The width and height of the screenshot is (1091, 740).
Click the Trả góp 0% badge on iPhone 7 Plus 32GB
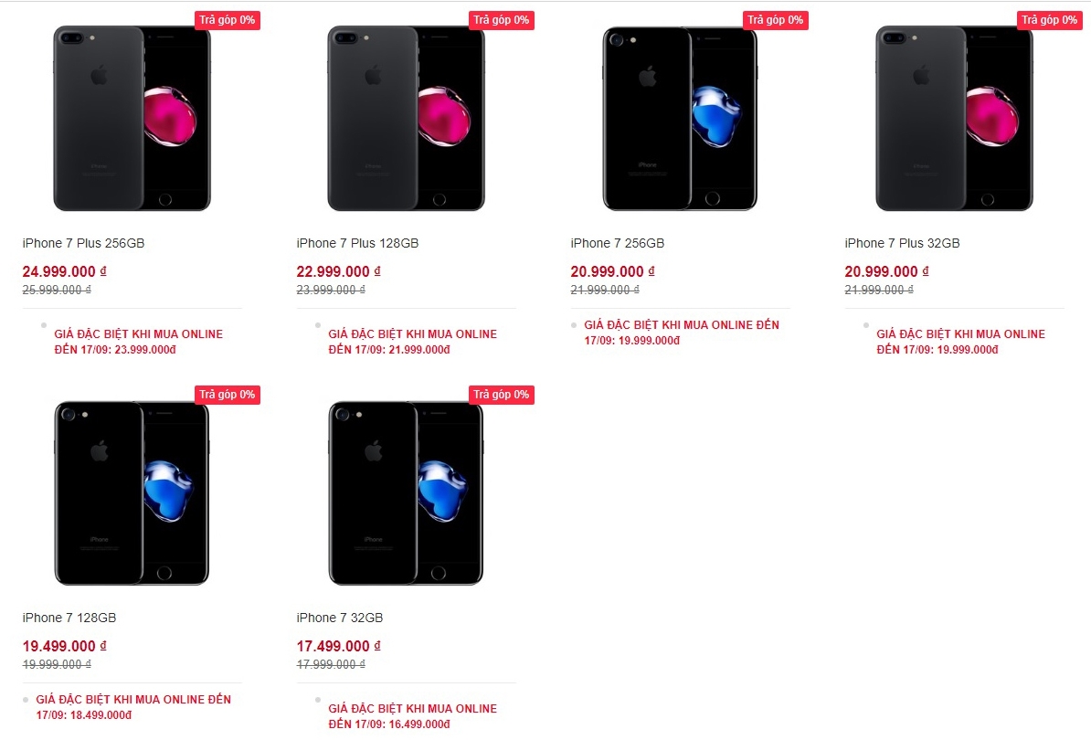pos(1050,20)
